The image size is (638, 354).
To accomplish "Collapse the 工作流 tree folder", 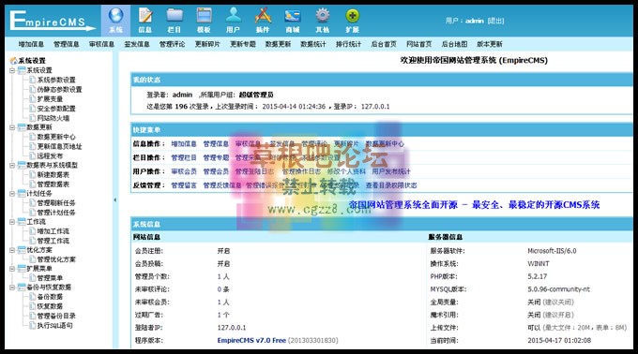I will 12,222.
